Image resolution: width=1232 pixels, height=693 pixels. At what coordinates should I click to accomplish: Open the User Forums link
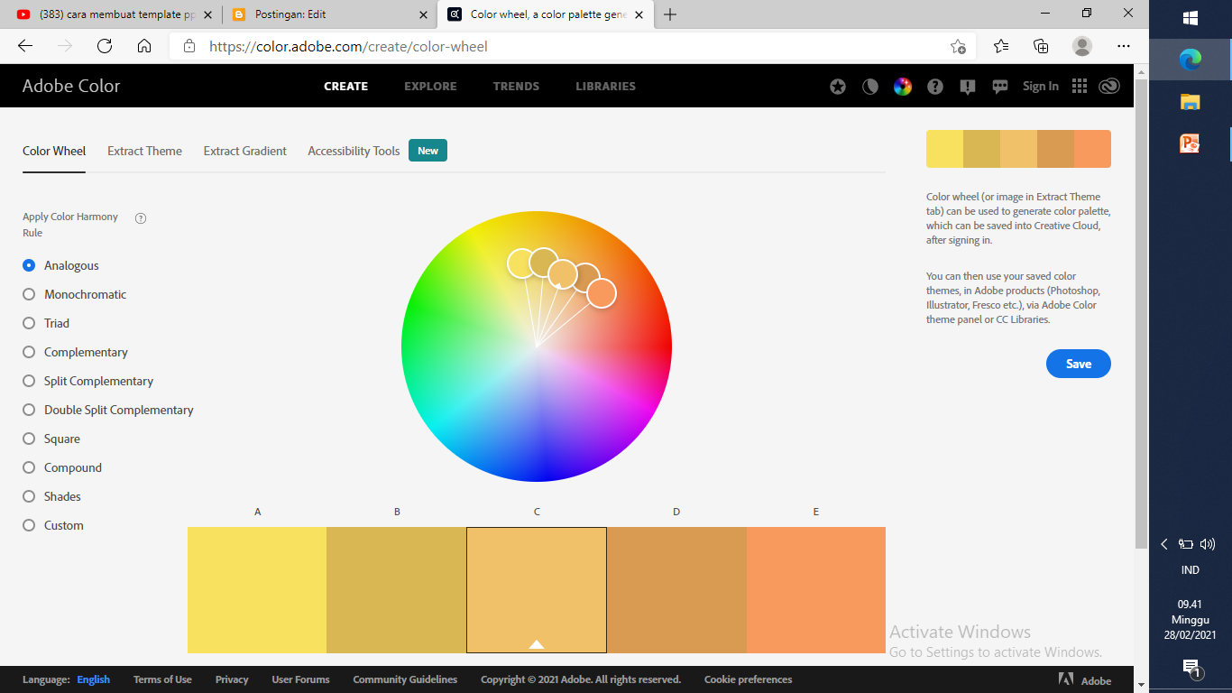tap(300, 679)
